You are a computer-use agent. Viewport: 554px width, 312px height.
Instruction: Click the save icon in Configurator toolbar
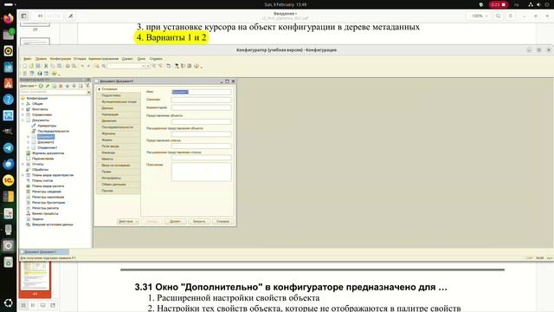38,66
